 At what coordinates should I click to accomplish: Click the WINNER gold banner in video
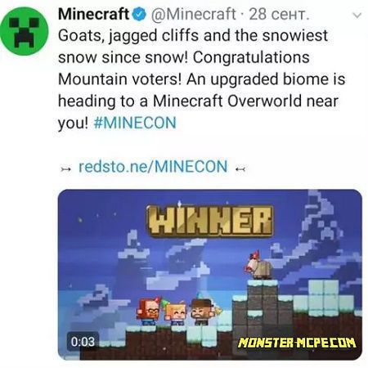[210, 222]
